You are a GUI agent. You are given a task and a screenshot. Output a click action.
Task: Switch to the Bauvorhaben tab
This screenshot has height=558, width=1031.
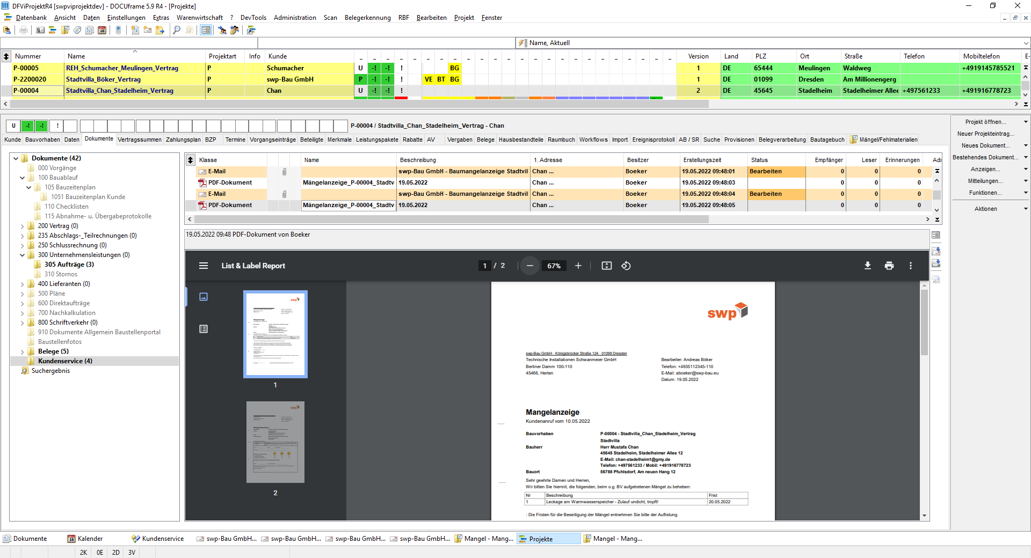42,139
